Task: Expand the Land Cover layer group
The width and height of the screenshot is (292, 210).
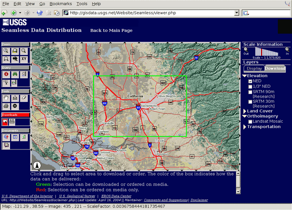Action: pyautogui.click(x=245, y=111)
